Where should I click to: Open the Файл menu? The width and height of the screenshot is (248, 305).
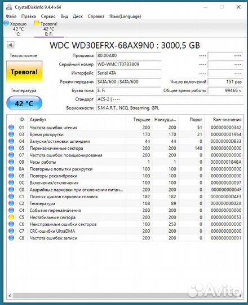[11, 16]
